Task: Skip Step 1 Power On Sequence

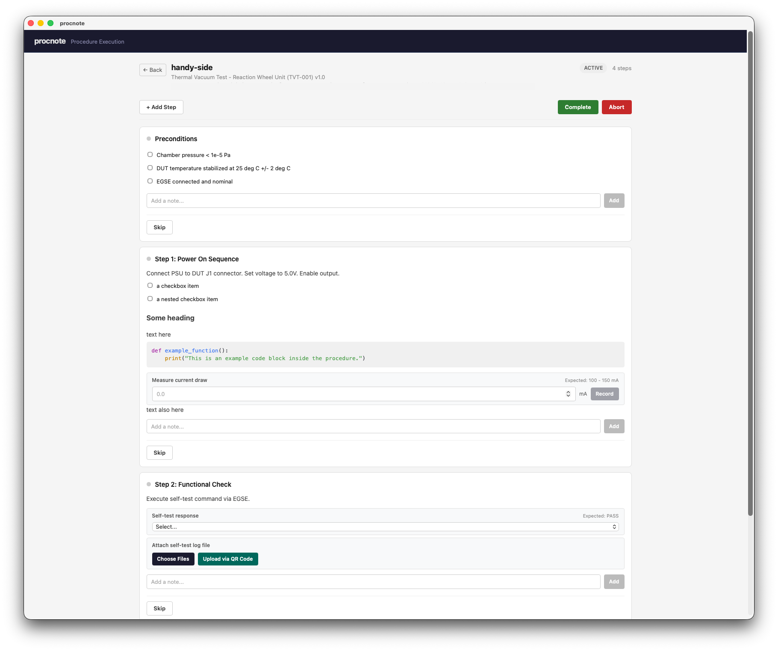Action: [159, 453]
